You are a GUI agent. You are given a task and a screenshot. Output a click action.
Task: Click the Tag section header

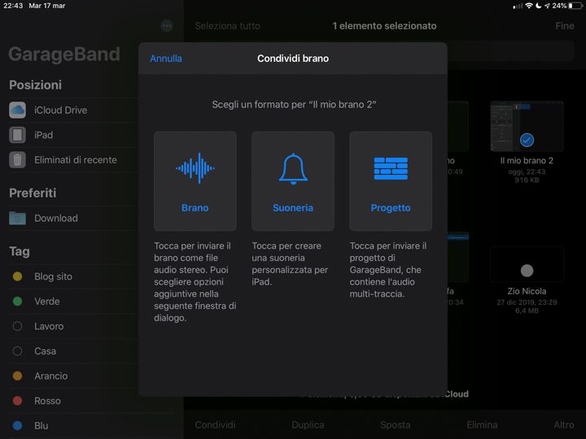coord(20,251)
